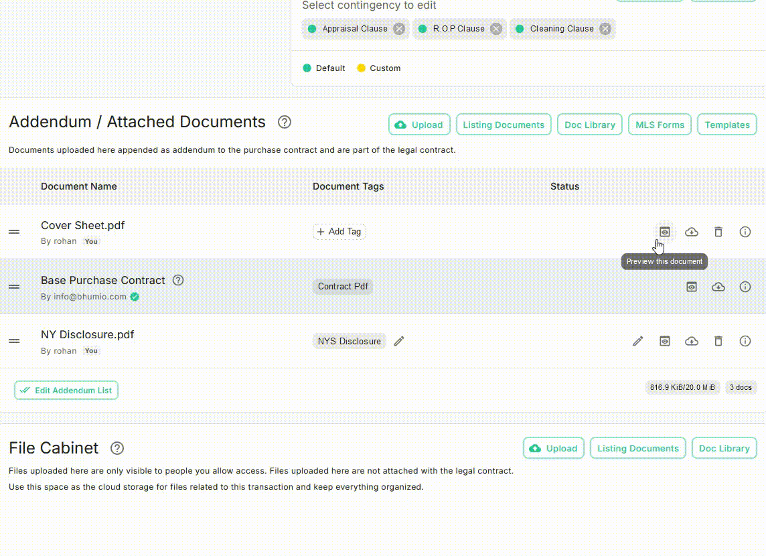The width and height of the screenshot is (766, 556).
Task: Remove the Cleaning Clause contingency tag
Action: 605,29
